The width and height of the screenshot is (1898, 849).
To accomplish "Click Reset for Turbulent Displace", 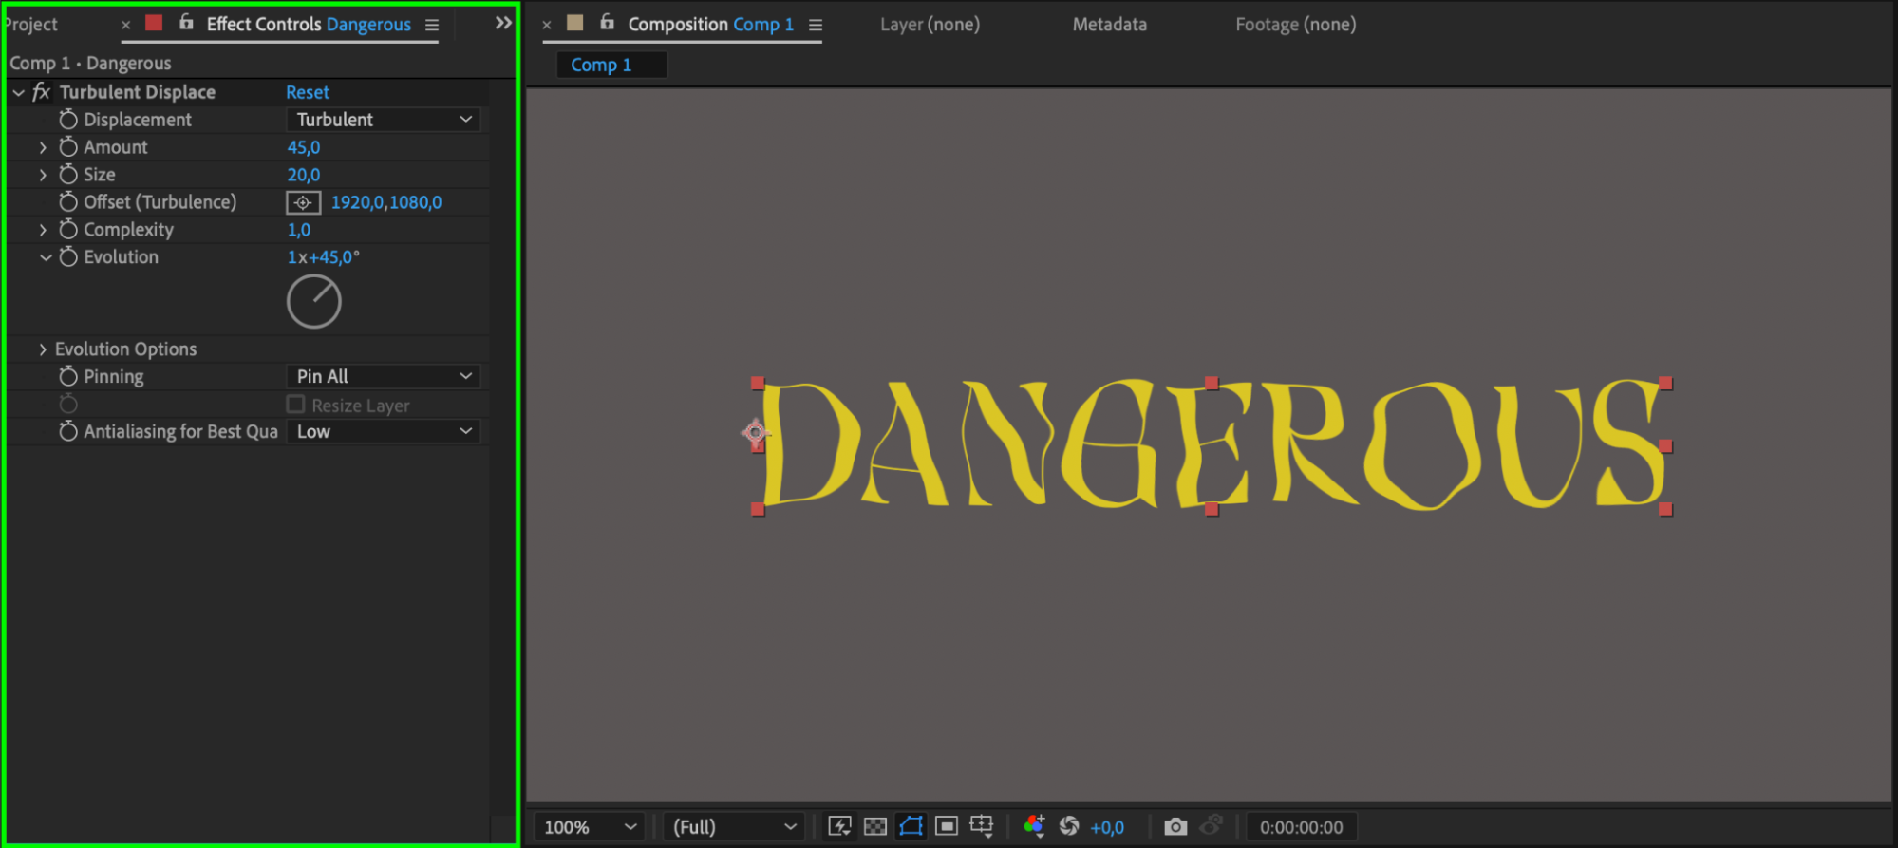I will pyautogui.click(x=308, y=92).
